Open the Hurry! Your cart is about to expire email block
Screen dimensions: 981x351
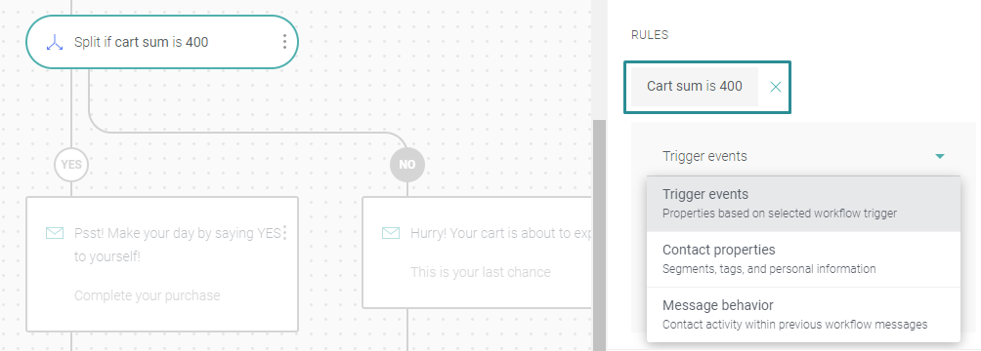click(477, 253)
